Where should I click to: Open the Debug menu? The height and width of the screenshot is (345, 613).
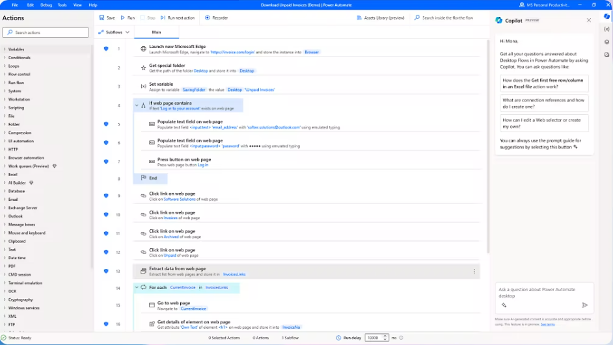point(46,5)
